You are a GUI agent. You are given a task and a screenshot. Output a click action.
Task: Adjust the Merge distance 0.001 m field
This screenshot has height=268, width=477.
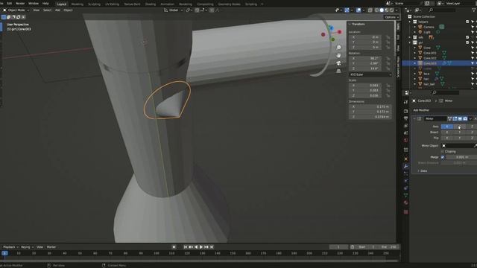coord(461,157)
